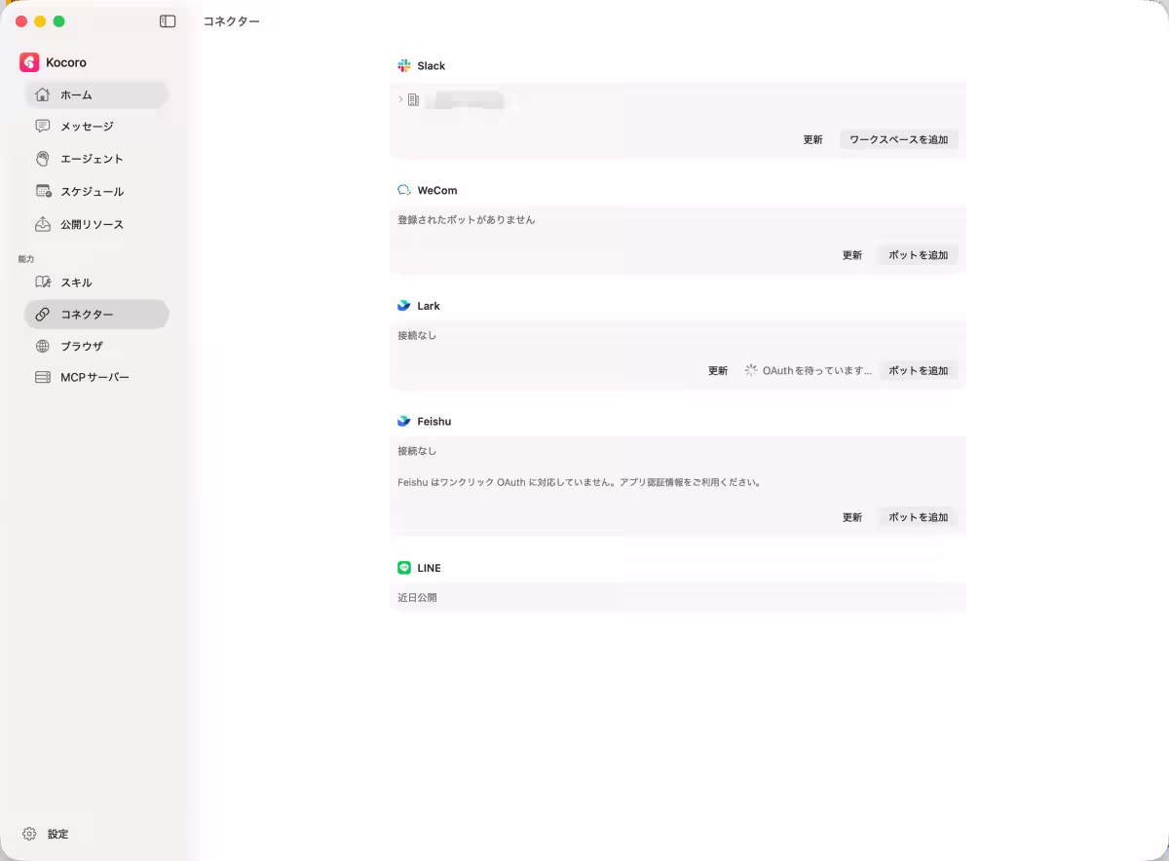Open スキル under 能力

click(96, 282)
